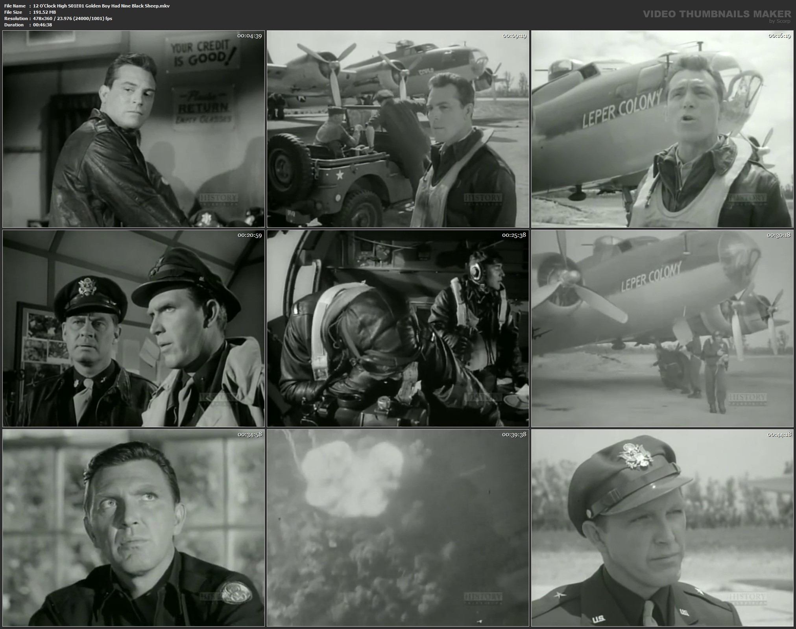Select the 00:09:19 jeep and bomber thumbnail

398,129
